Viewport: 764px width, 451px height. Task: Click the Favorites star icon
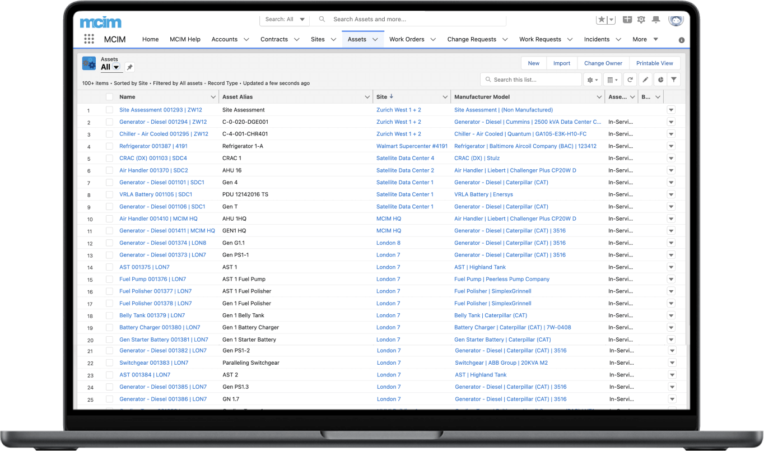[x=602, y=20]
